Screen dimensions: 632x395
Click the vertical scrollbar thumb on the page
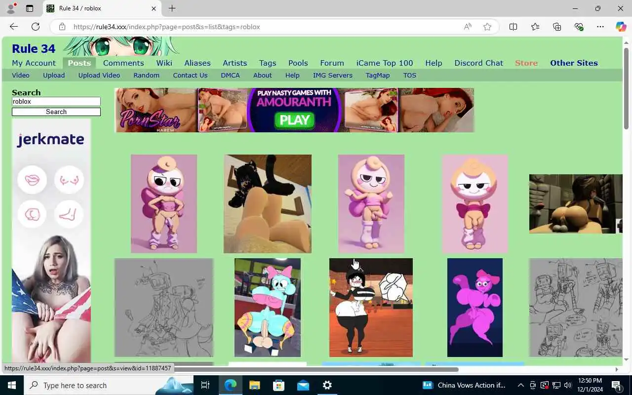[626, 88]
